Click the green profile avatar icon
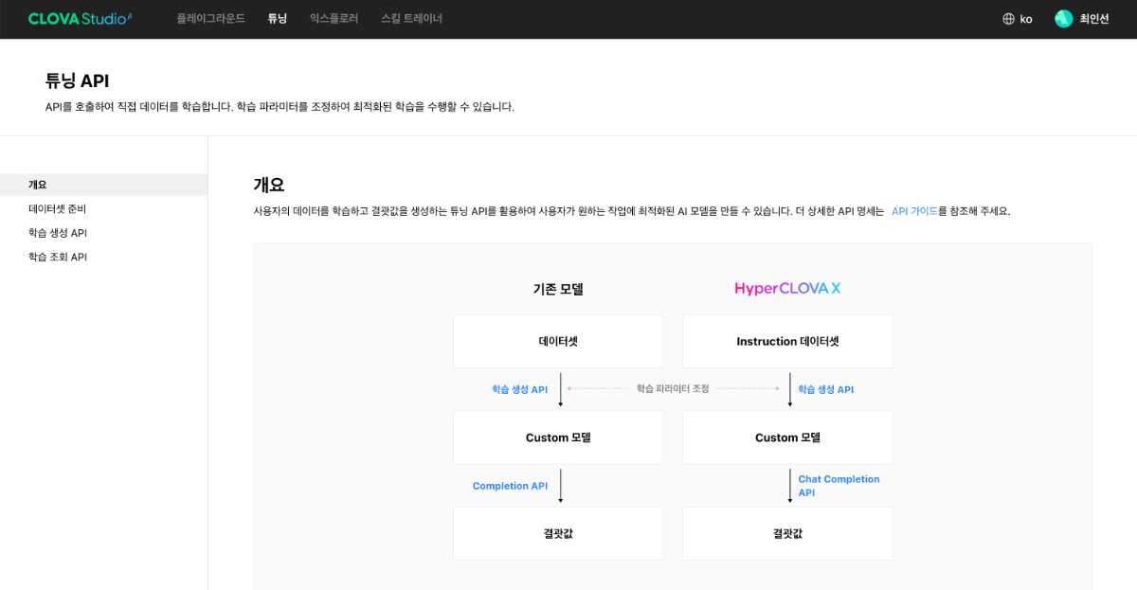The height and width of the screenshot is (590, 1137). (x=1064, y=19)
